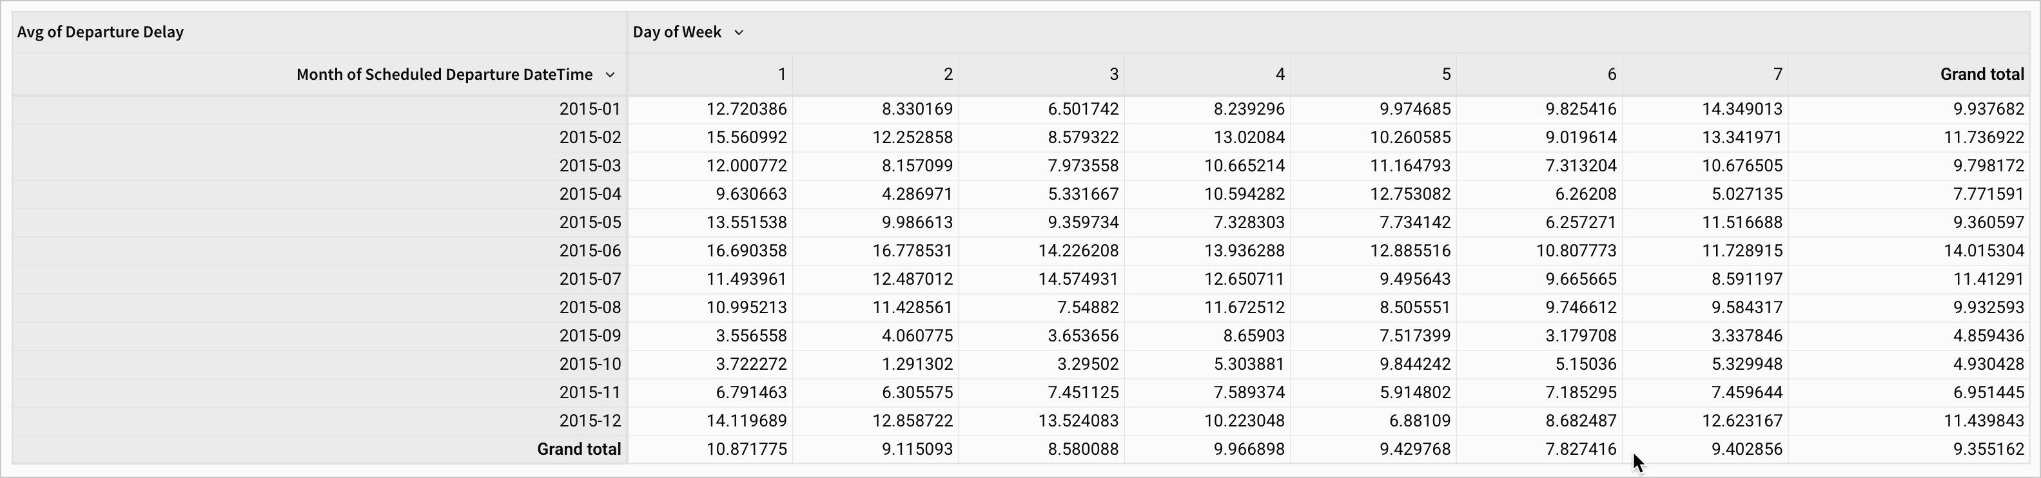Click cell value 14.349013 in January
This screenshot has height=478, width=2041.
tap(1741, 110)
